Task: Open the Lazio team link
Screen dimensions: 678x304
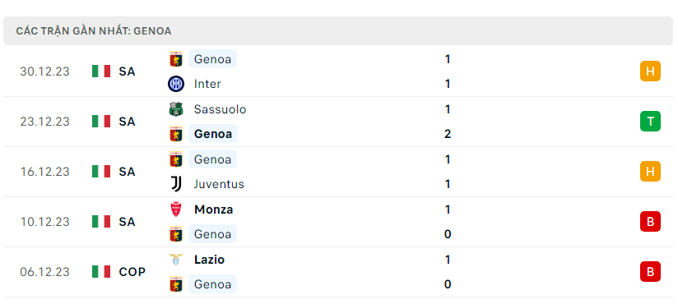Action: pos(209,260)
